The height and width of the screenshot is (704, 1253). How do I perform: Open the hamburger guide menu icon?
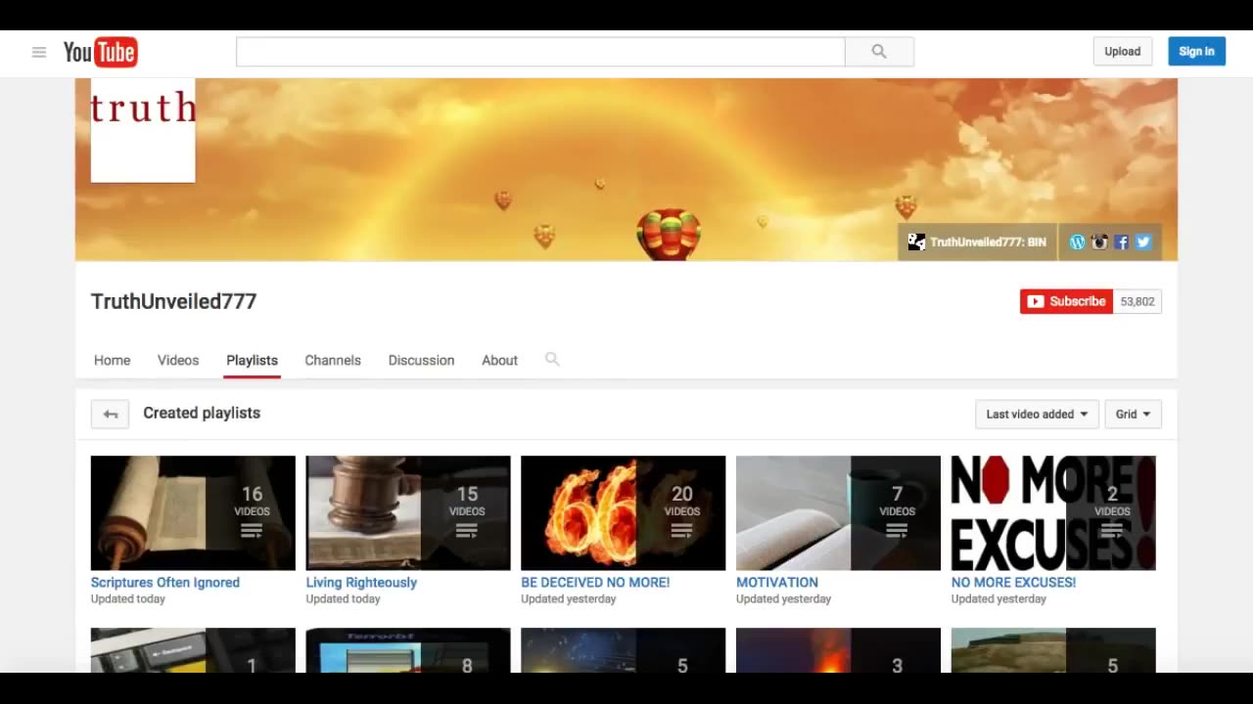point(39,52)
